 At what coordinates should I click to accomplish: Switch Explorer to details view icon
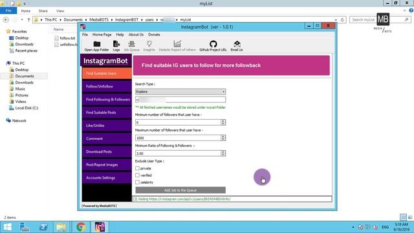coord(404,217)
